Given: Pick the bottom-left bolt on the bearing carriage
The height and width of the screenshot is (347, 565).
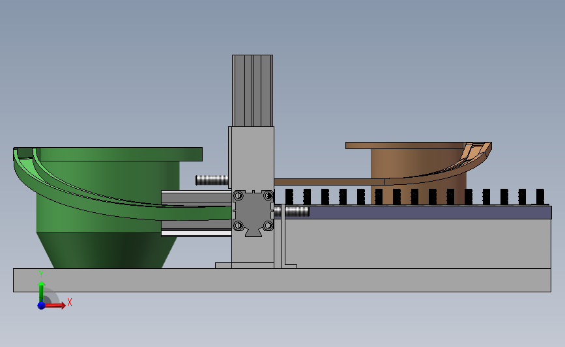Looking at the screenshot, I should pyautogui.click(x=238, y=226).
